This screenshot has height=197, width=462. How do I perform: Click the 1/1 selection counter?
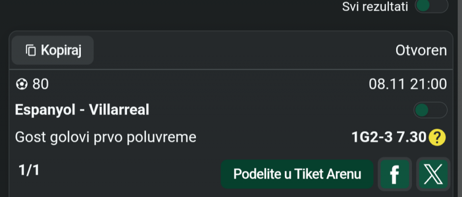(29, 171)
